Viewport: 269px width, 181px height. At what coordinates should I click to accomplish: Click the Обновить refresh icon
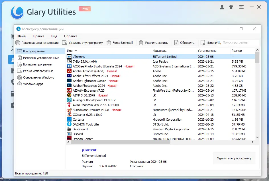tap(176, 43)
